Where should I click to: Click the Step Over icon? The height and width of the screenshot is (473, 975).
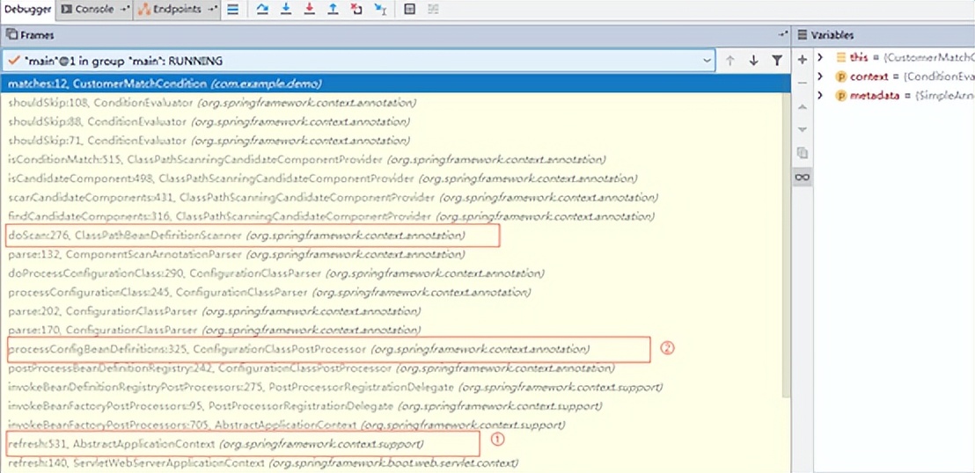click(x=262, y=10)
